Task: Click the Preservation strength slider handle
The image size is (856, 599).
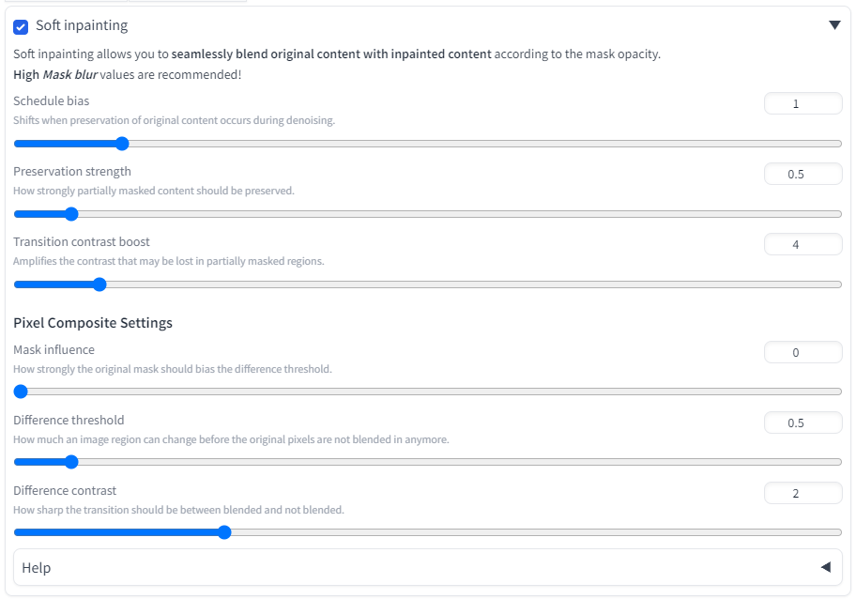Action: 70,214
